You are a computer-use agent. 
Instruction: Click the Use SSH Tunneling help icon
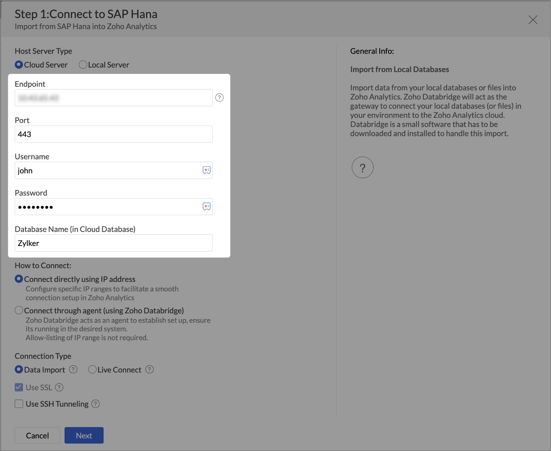pos(95,404)
